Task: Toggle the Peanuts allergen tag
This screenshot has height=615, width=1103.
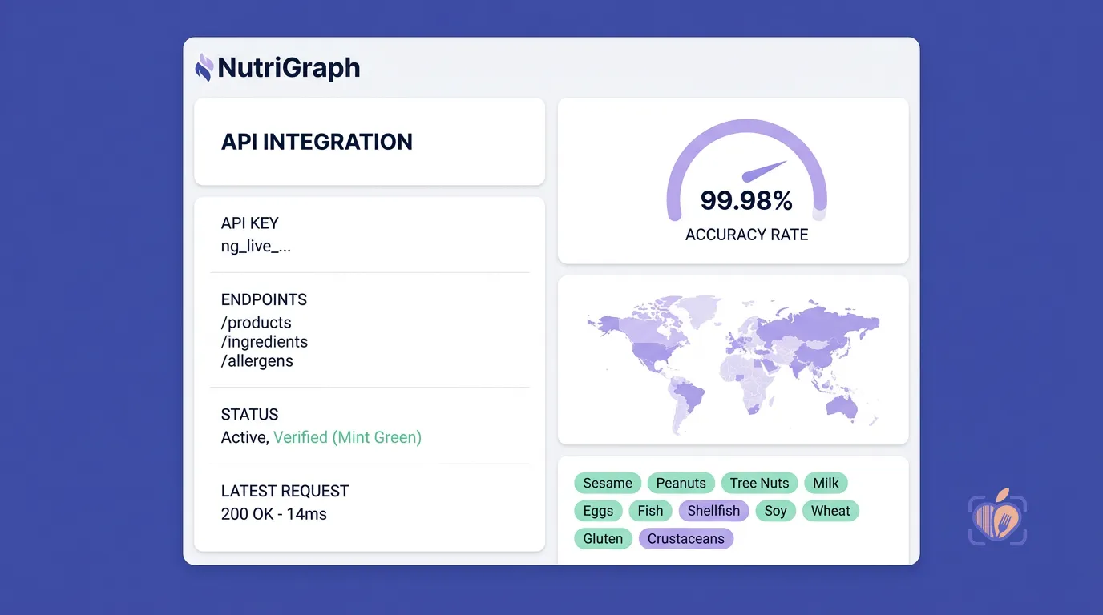Action: pos(681,483)
